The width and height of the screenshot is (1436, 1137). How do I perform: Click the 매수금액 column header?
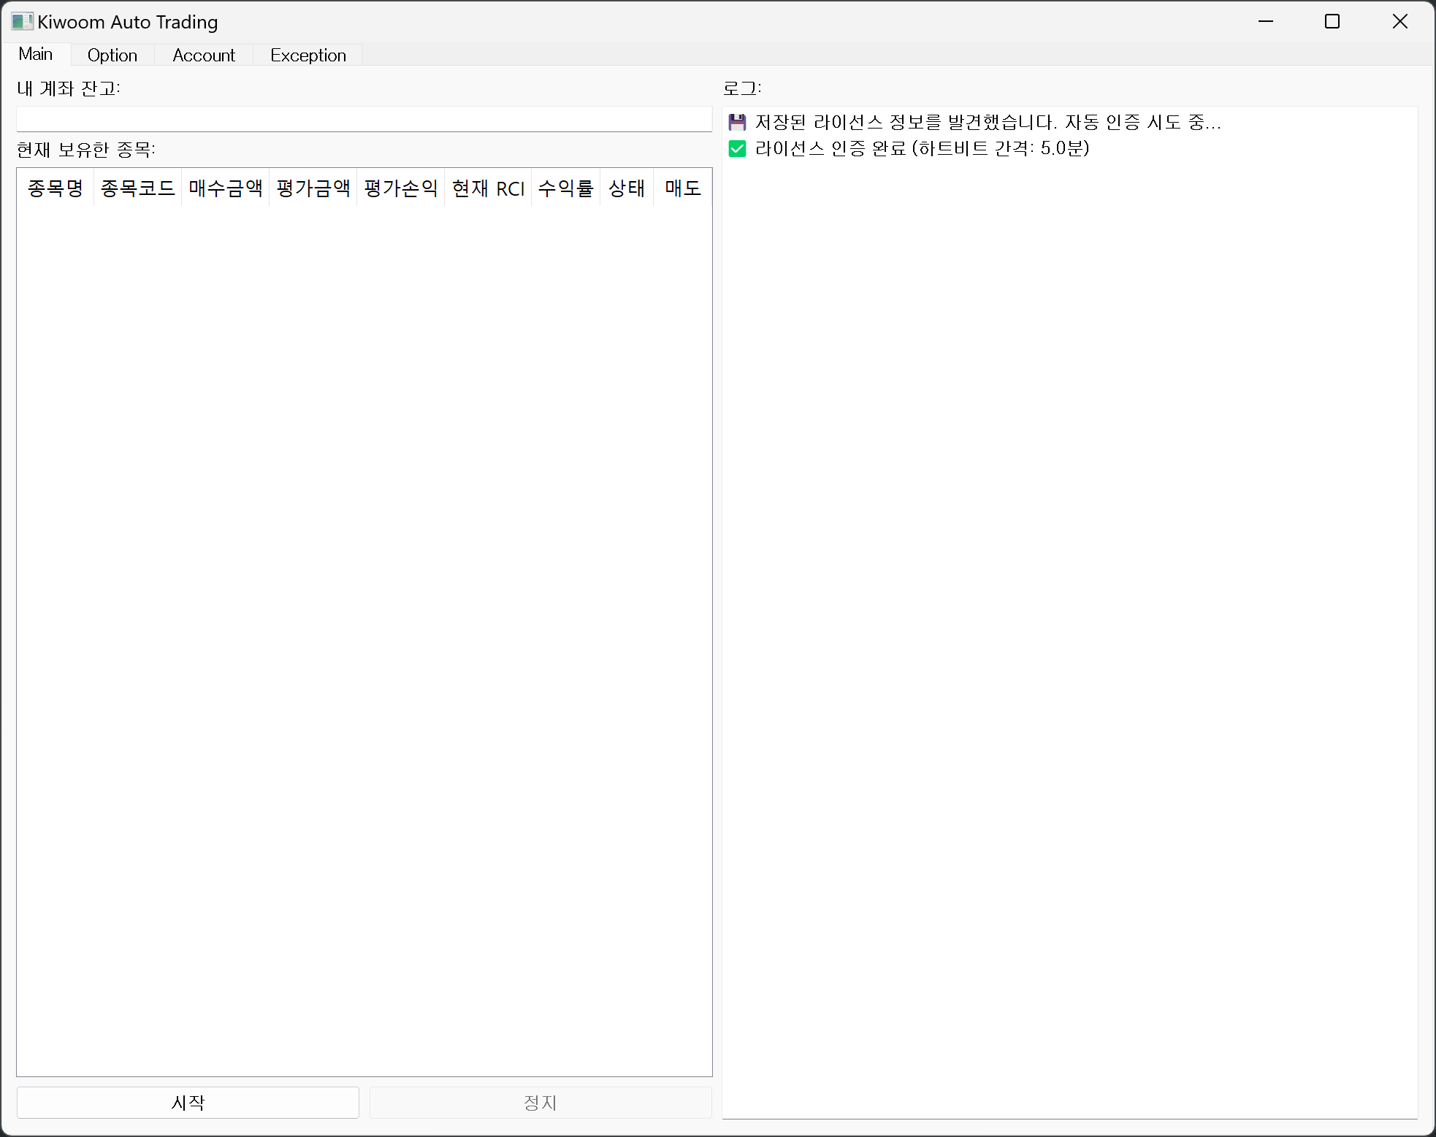click(x=225, y=188)
